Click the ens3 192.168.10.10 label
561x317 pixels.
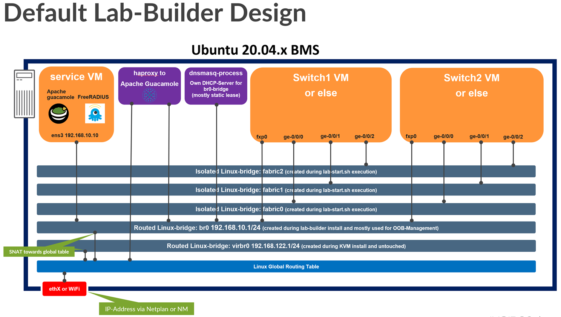75,135
